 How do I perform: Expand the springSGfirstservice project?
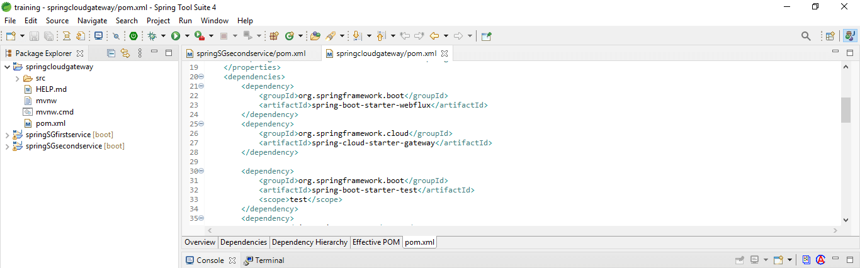[7, 135]
